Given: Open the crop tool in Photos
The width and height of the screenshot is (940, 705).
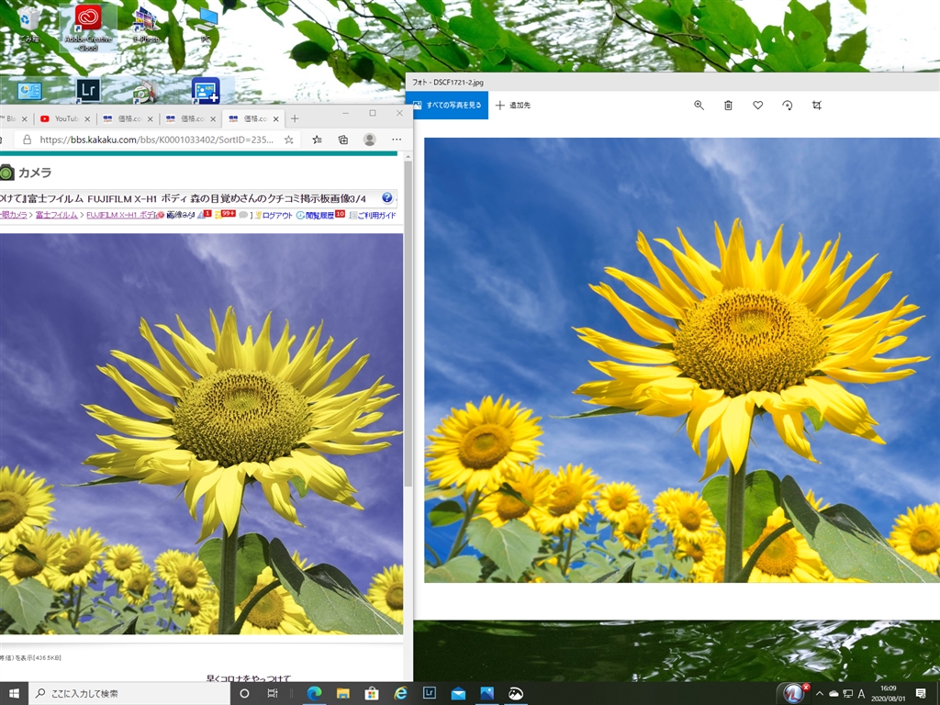Looking at the screenshot, I should [x=816, y=105].
